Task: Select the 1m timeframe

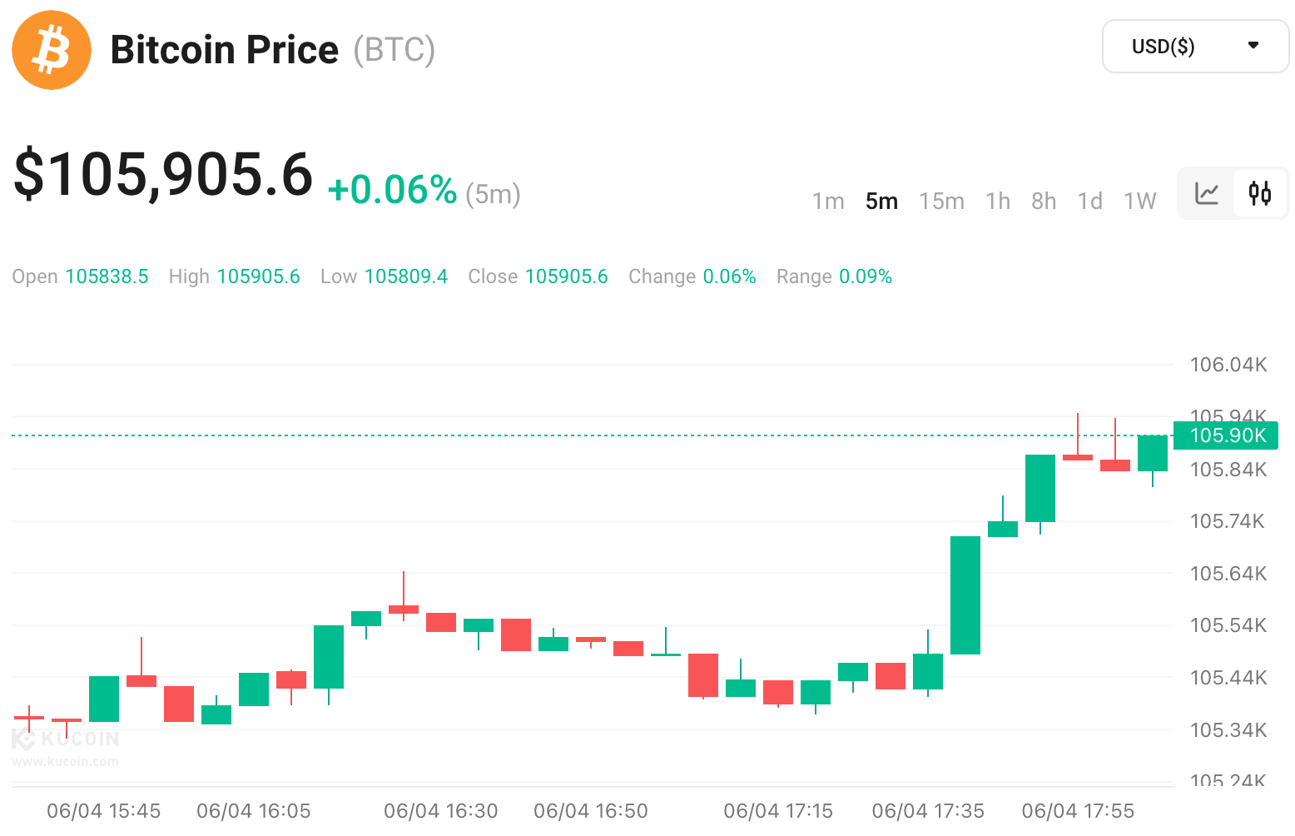Action: 828,202
